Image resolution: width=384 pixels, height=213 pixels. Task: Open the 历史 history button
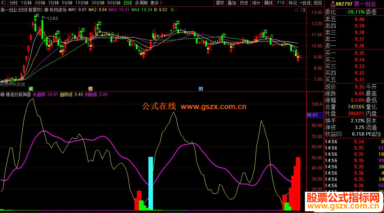(x=244, y=3)
